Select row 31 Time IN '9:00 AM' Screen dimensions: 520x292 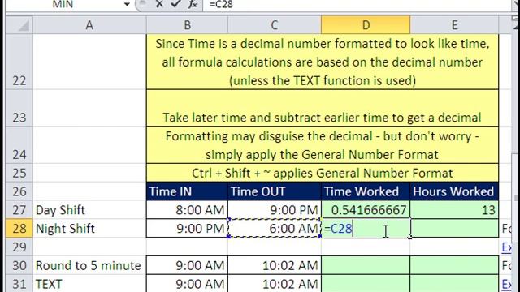[x=187, y=283]
